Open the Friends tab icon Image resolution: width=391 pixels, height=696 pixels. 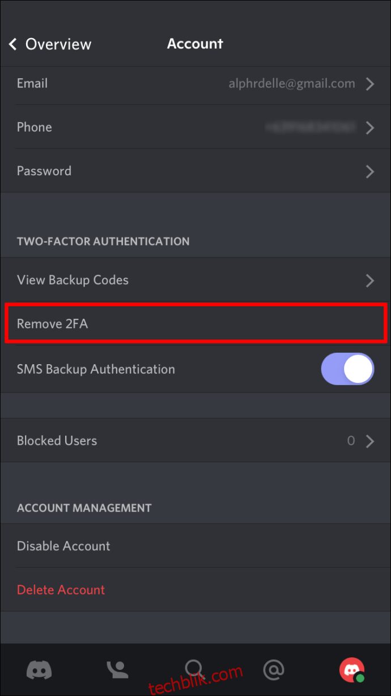tap(118, 670)
